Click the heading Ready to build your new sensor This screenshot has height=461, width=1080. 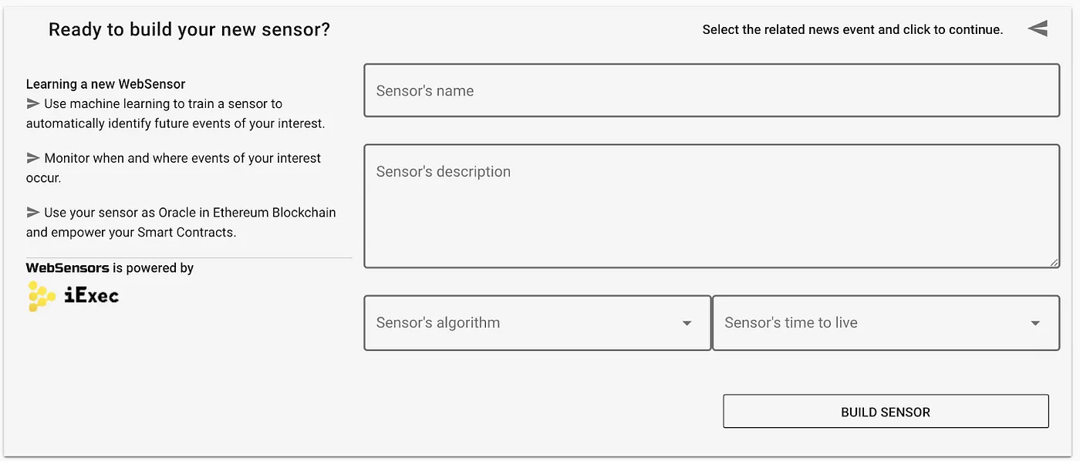click(x=188, y=29)
